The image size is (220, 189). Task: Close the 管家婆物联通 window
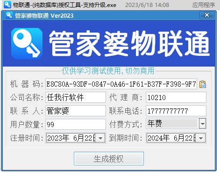coord(207,15)
